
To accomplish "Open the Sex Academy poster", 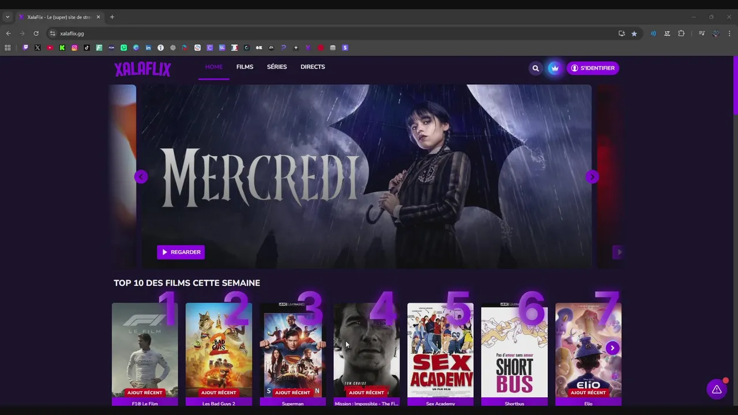I will coord(440,350).
